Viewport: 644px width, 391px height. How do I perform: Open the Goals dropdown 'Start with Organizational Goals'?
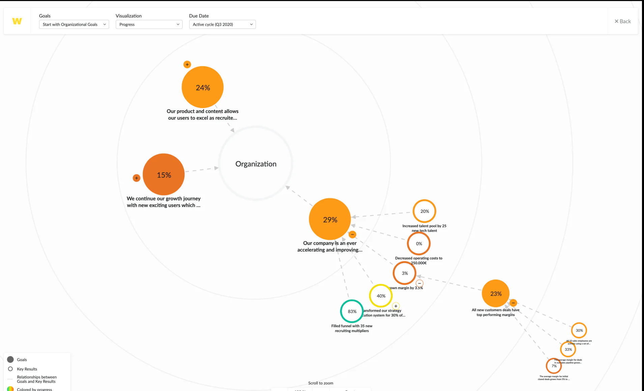pos(74,24)
